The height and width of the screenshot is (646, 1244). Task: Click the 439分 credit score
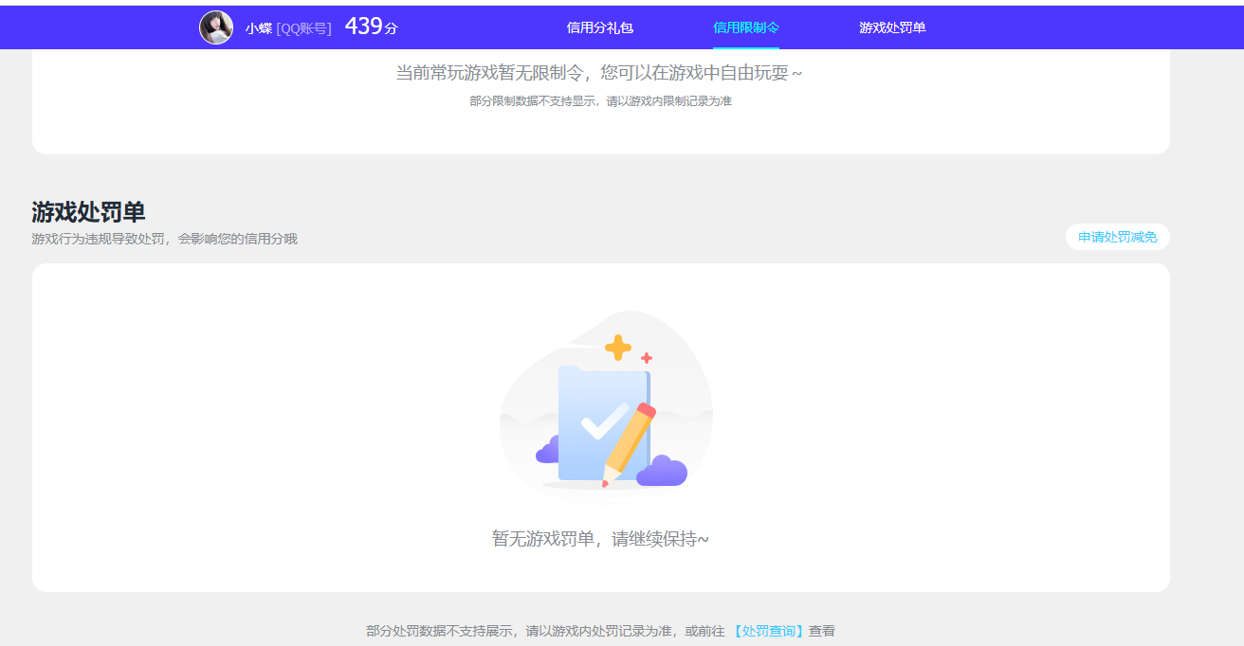click(371, 27)
